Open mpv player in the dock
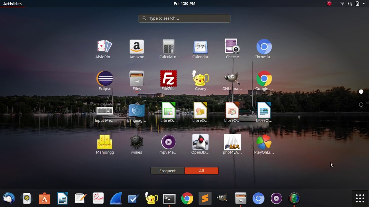Image resolution: width=369 pixels, height=207 pixels. [276, 198]
